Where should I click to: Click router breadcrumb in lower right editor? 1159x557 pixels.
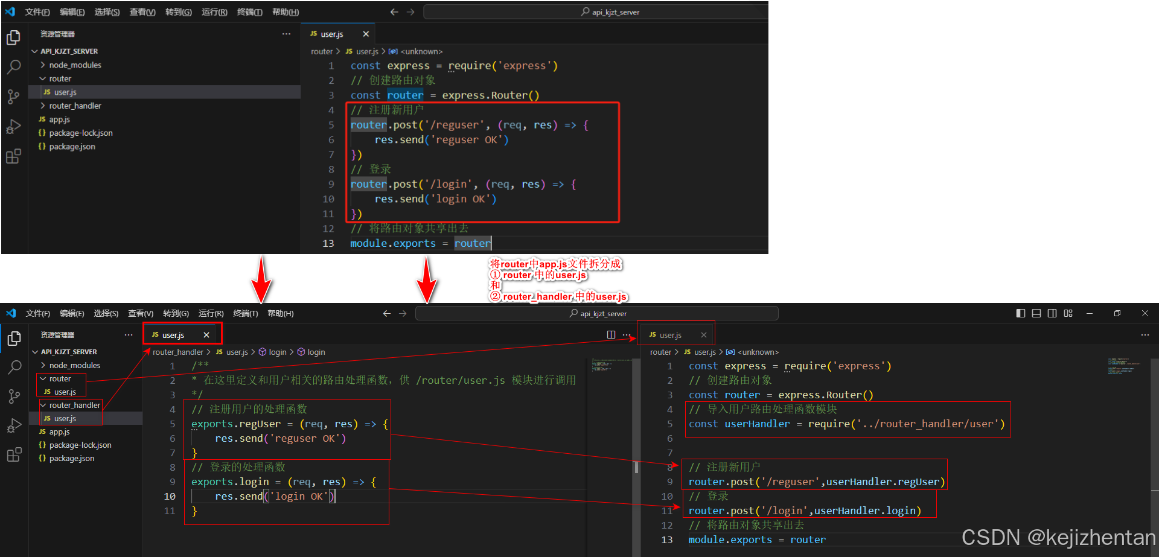(x=660, y=352)
